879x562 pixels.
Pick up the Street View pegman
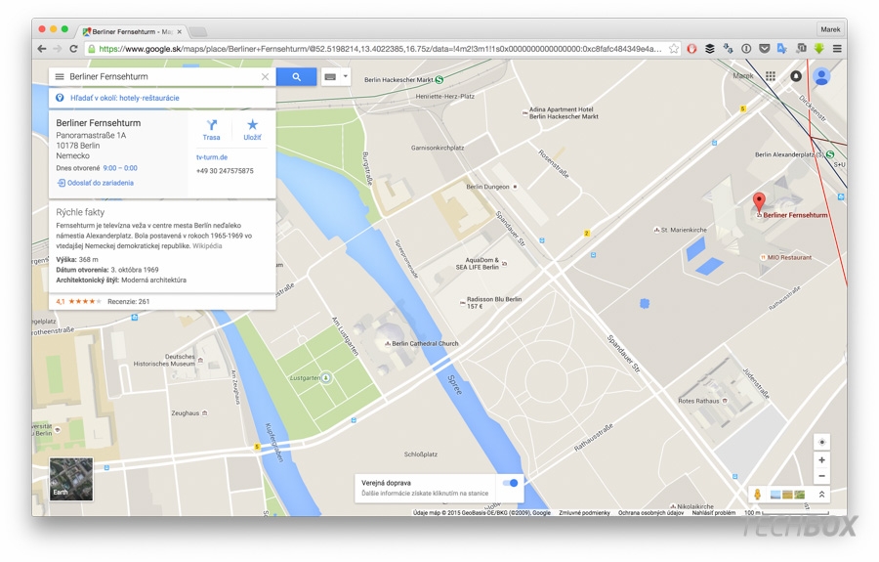[x=757, y=495]
